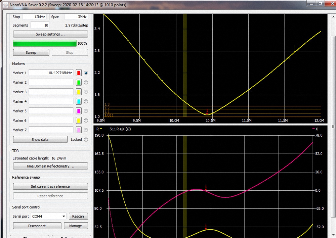The image size is (336, 238).
Task: Toggle the Locked markers option
Action: click(86, 140)
